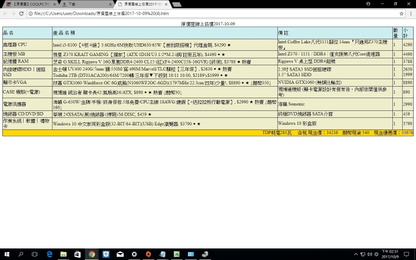The image size is (416, 260).
Task: Switch to the COOLPC.TW browser tab
Action: pyautogui.click(x=31, y=4)
